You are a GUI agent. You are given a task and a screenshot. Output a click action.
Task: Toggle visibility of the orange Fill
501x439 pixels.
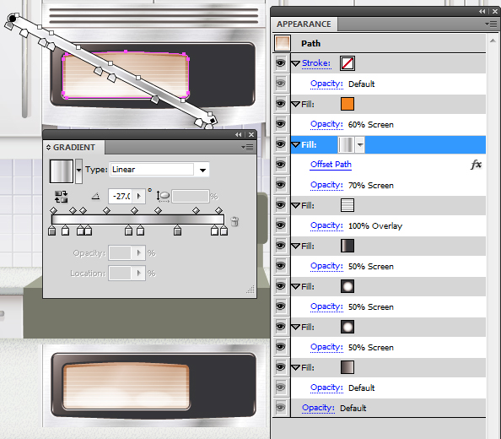point(281,104)
